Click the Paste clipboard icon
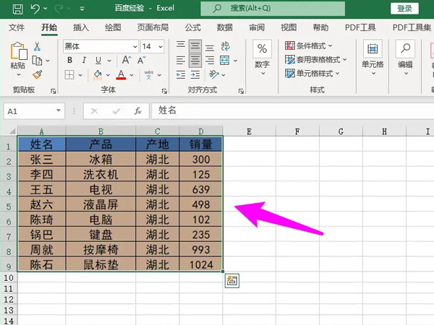The height and width of the screenshot is (325, 434). click(17, 56)
